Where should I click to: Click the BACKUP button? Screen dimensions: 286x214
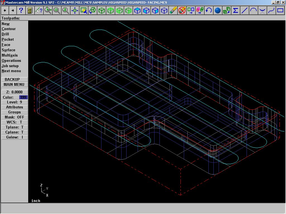15,79
